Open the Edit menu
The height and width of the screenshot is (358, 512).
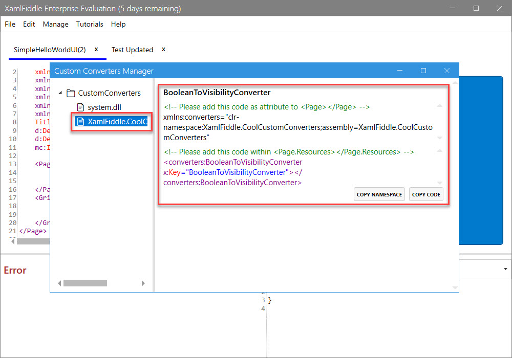pyautogui.click(x=29, y=24)
